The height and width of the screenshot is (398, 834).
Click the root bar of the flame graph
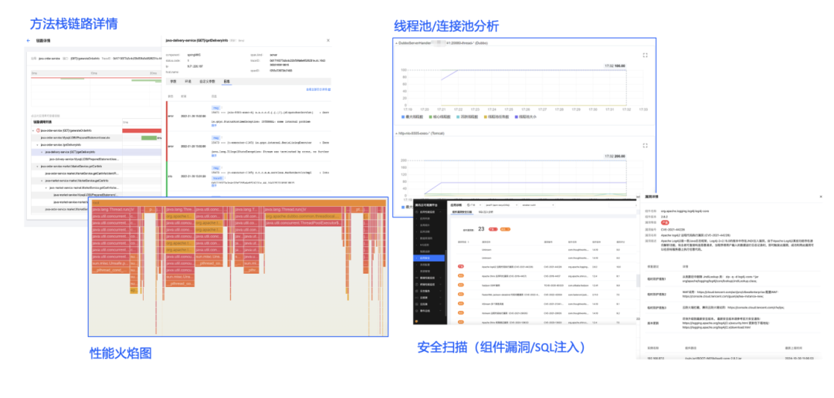239,202
